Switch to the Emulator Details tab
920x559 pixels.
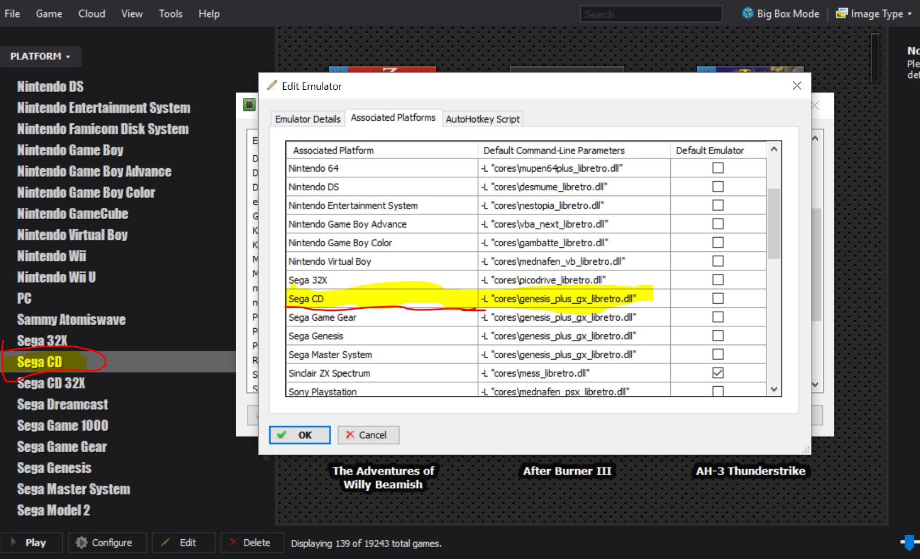307,119
